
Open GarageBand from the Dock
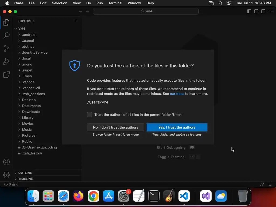pos(169,196)
